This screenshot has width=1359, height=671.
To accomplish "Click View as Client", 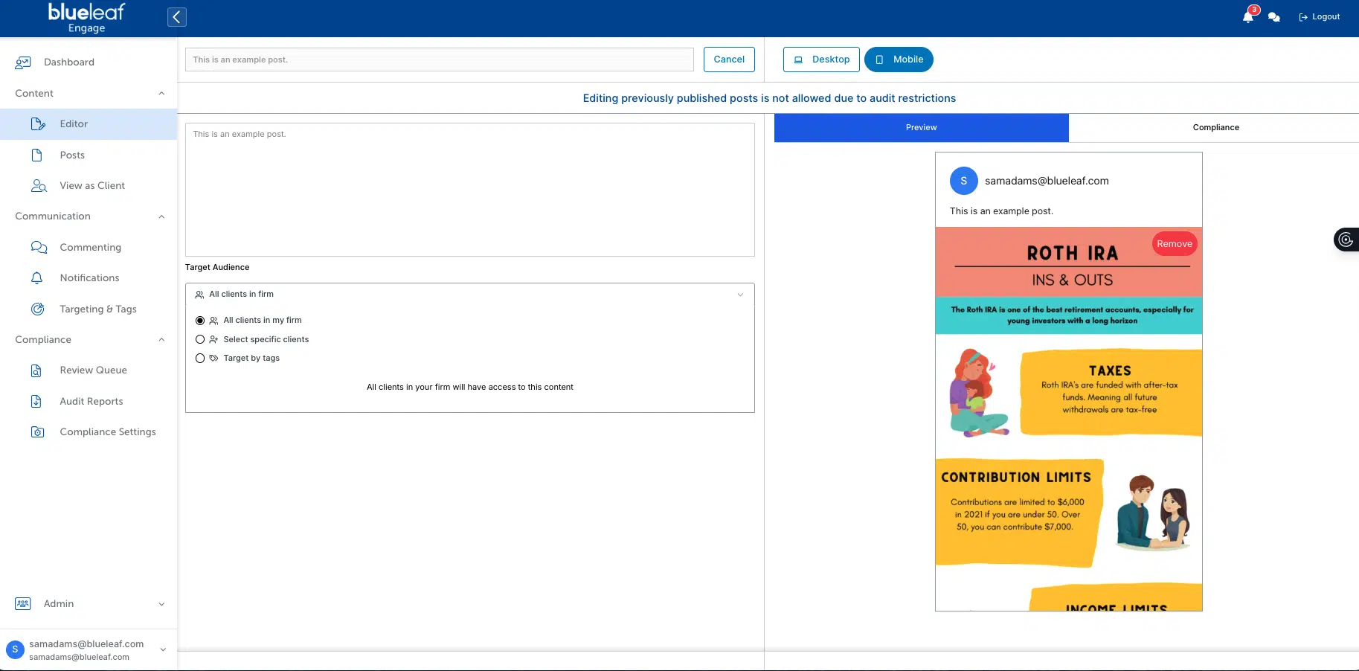I will (x=91, y=185).
